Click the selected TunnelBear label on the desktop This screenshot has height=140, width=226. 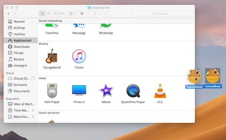pos(213,86)
